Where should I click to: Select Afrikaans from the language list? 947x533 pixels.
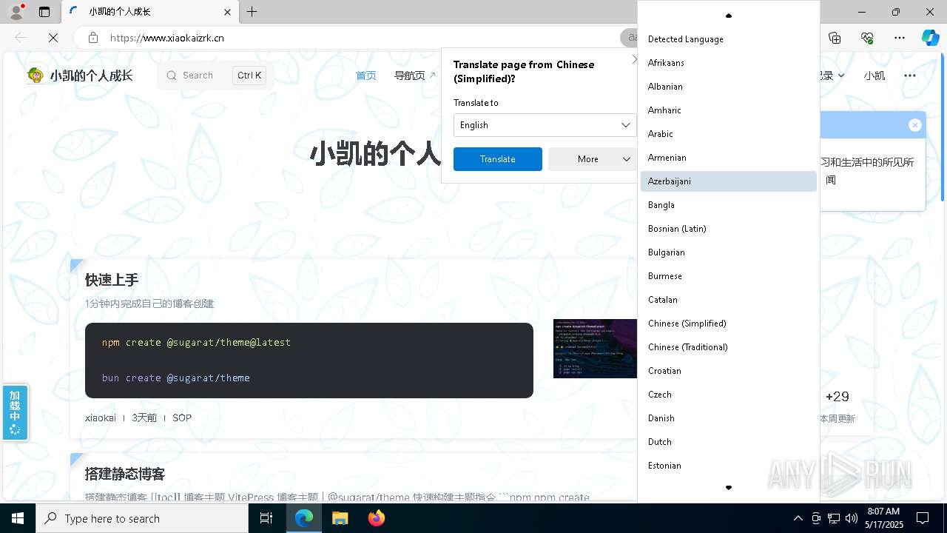pyautogui.click(x=728, y=63)
